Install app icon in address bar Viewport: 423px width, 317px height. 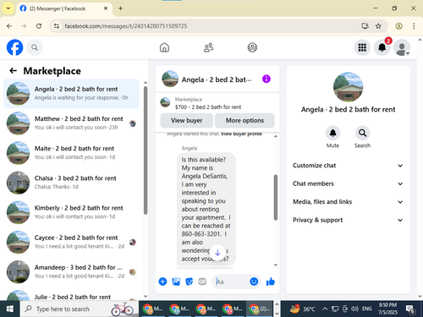(365, 26)
